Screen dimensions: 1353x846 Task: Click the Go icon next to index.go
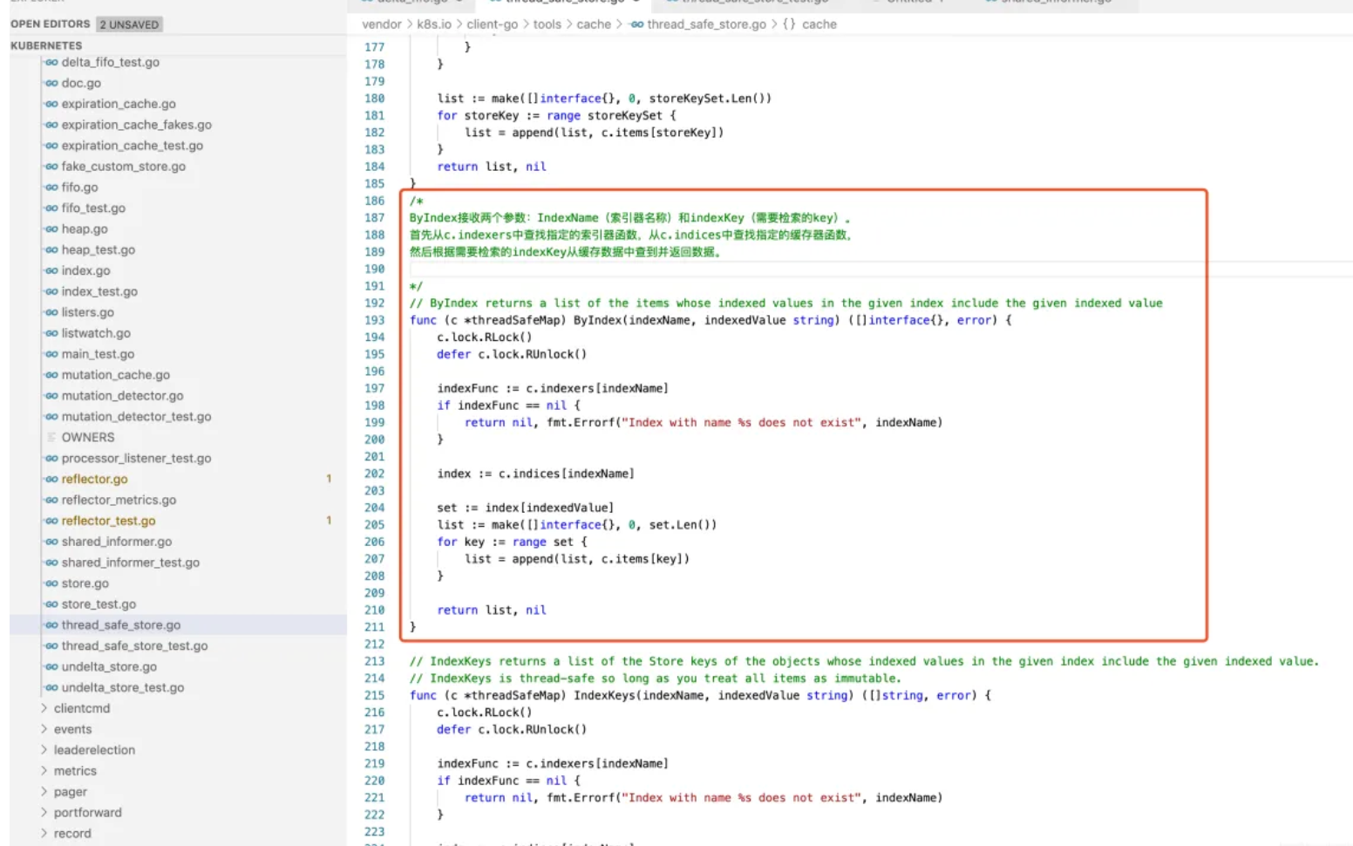click(51, 270)
